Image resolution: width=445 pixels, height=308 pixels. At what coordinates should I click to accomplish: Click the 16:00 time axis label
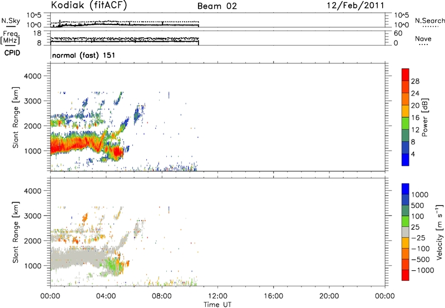click(273, 296)
